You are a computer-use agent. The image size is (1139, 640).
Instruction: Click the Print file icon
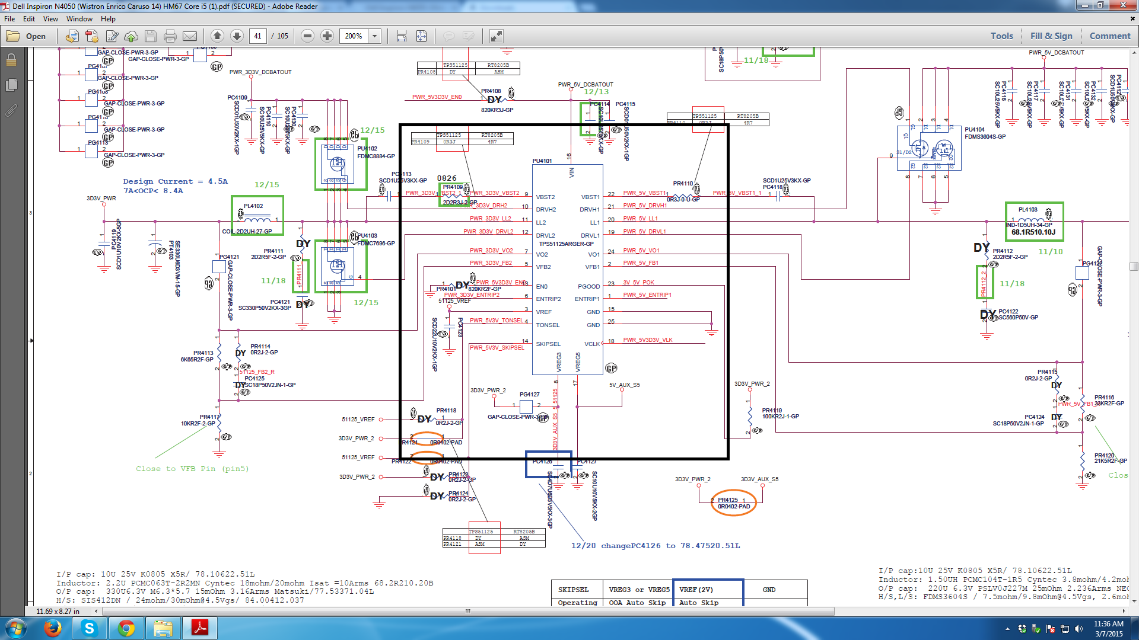170,36
